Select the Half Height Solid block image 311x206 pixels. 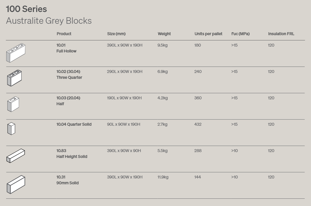[16, 156]
